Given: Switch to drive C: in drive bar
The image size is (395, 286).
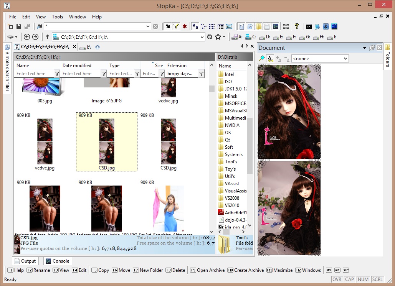Looking at the screenshot, I should [251, 37].
